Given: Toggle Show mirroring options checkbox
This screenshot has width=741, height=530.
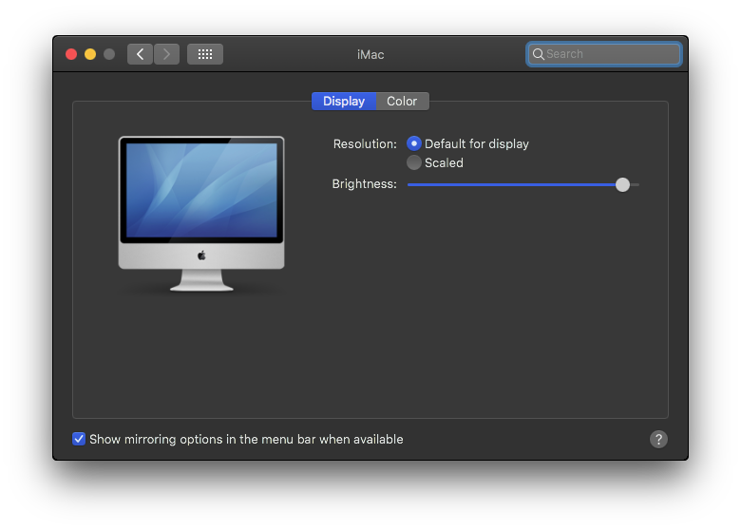Looking at the screenshot, I should 79,439.
